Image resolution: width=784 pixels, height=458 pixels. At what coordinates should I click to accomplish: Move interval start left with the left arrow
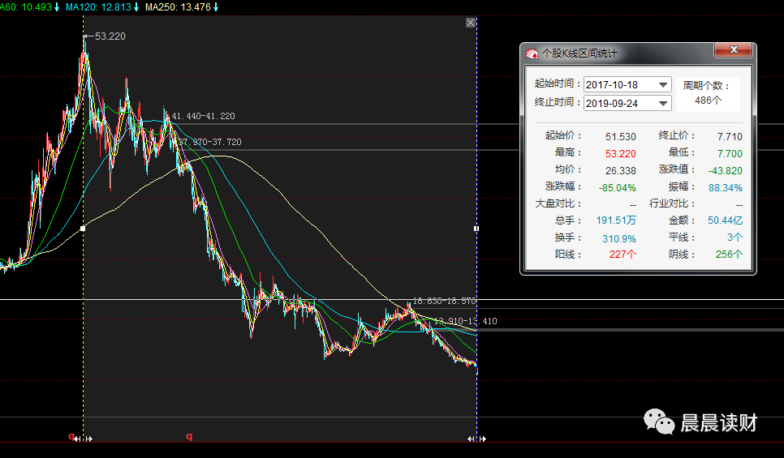[77, 439]
